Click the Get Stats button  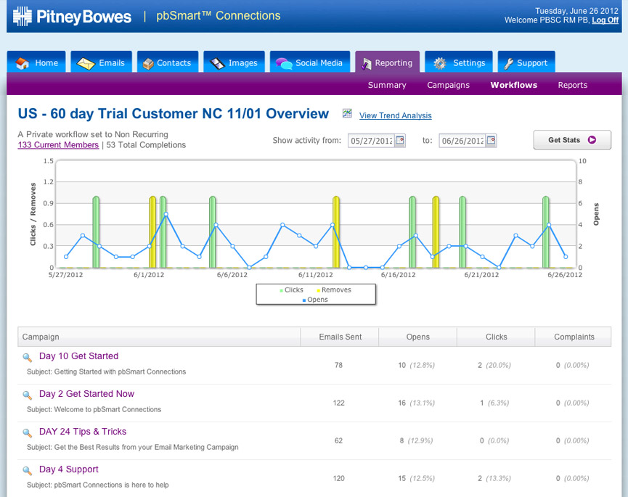click(572, 140)
